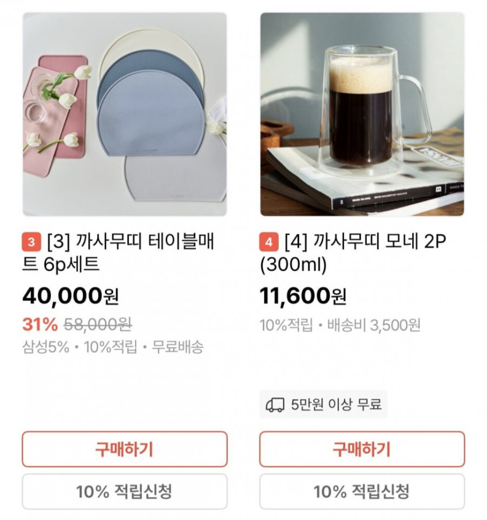Click the orange rank 4 badge
Screen dimensions: 487x520
[x=268, y=241]
